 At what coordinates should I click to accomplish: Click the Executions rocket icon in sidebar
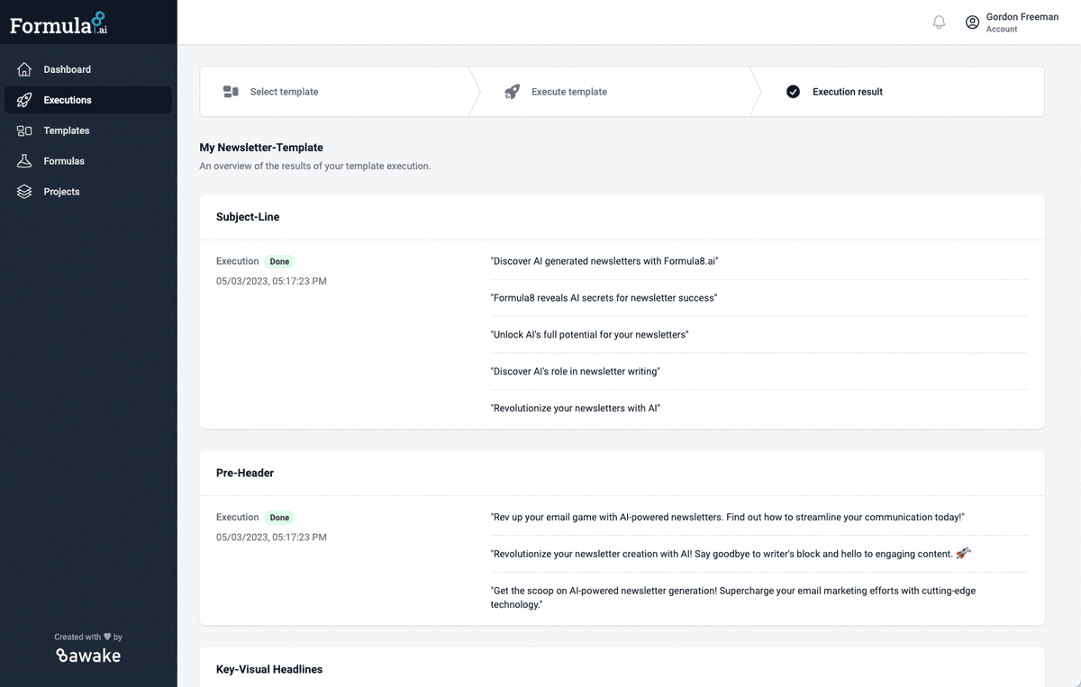coord(24,100)
